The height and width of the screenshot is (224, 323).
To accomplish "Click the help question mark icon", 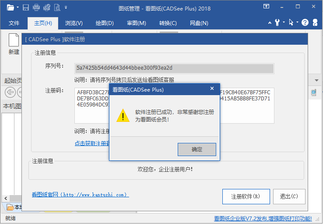I will (x=305, y=22).
